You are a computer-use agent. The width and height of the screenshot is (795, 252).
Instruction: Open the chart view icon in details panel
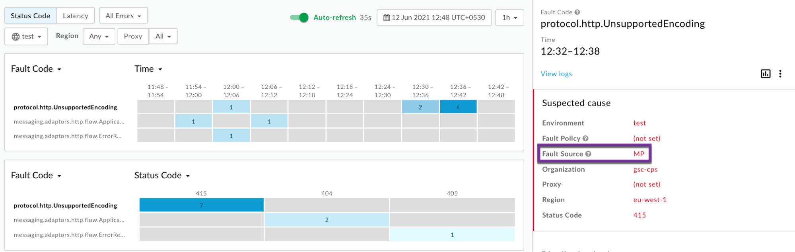[x=765, y=74]
